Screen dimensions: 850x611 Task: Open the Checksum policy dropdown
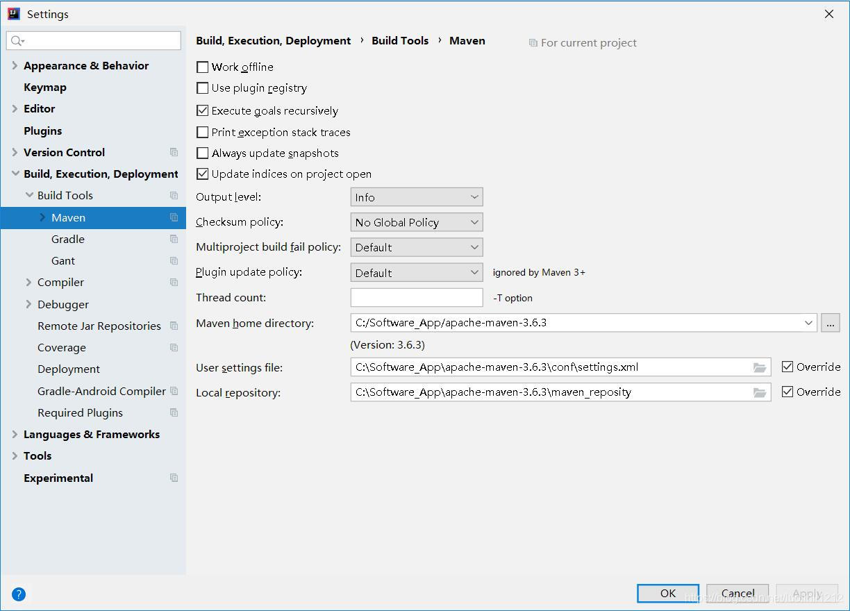point(417,222)
